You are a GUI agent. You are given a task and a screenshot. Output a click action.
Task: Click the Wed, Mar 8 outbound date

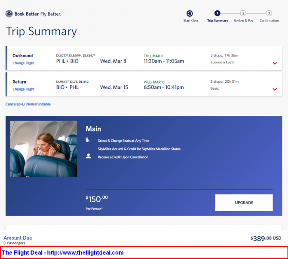point(113,61)
